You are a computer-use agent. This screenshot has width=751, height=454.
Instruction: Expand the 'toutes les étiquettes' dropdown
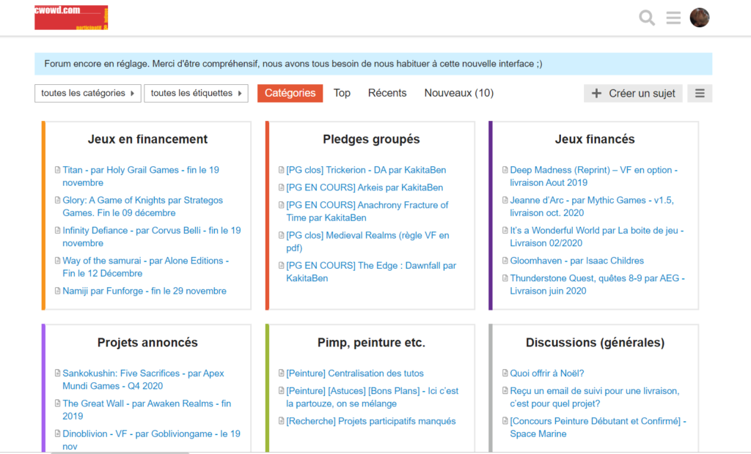196,93
